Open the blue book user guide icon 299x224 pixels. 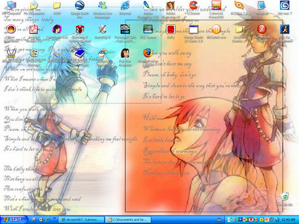click(80, 57)
